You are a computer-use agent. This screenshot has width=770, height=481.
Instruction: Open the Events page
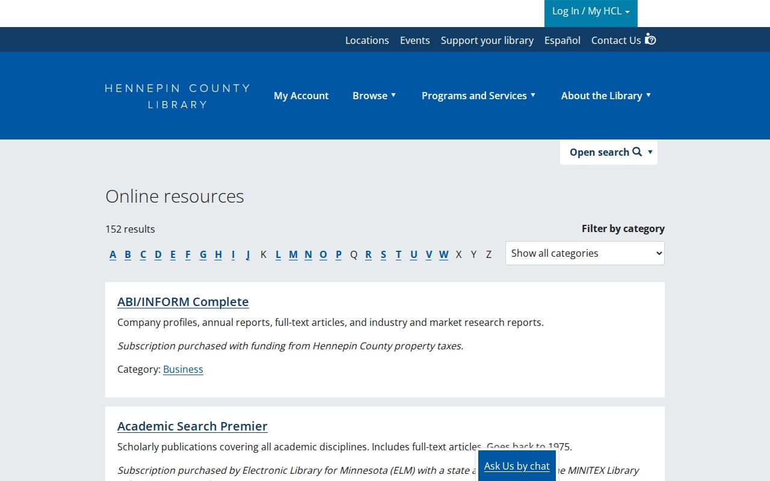pyautogui.click(x=415, y=40)
